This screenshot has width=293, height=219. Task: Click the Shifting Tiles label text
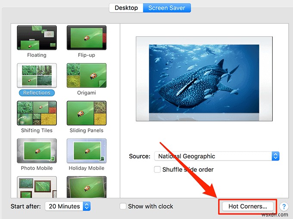37,130
